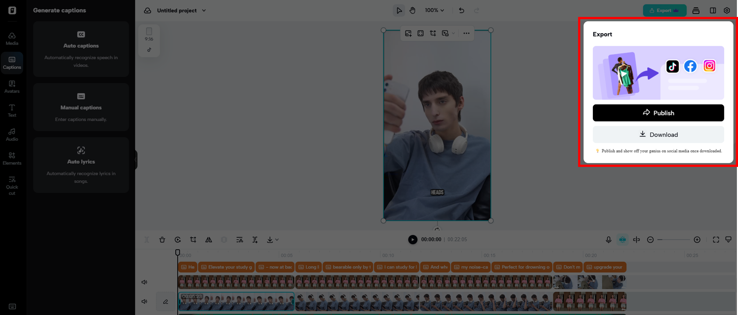Click the split-at-center align icon near zoom

(x=636, y=240)
